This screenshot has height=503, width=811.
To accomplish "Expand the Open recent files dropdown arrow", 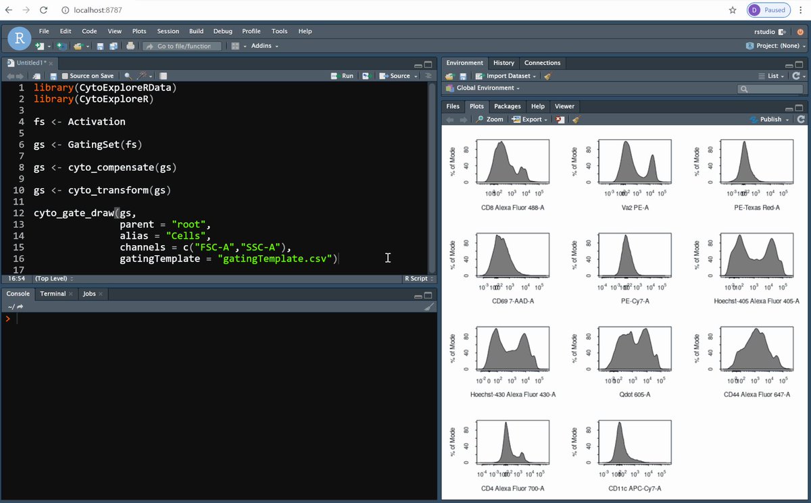I will click(x=88, y=47).
